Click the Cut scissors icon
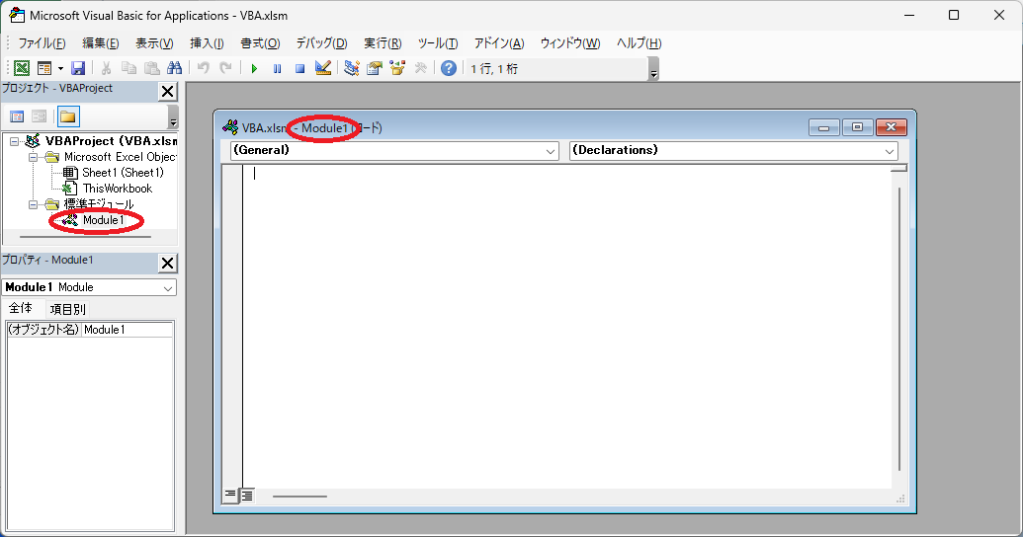This screenshot has height=537, width=1023. coord(107,68)
